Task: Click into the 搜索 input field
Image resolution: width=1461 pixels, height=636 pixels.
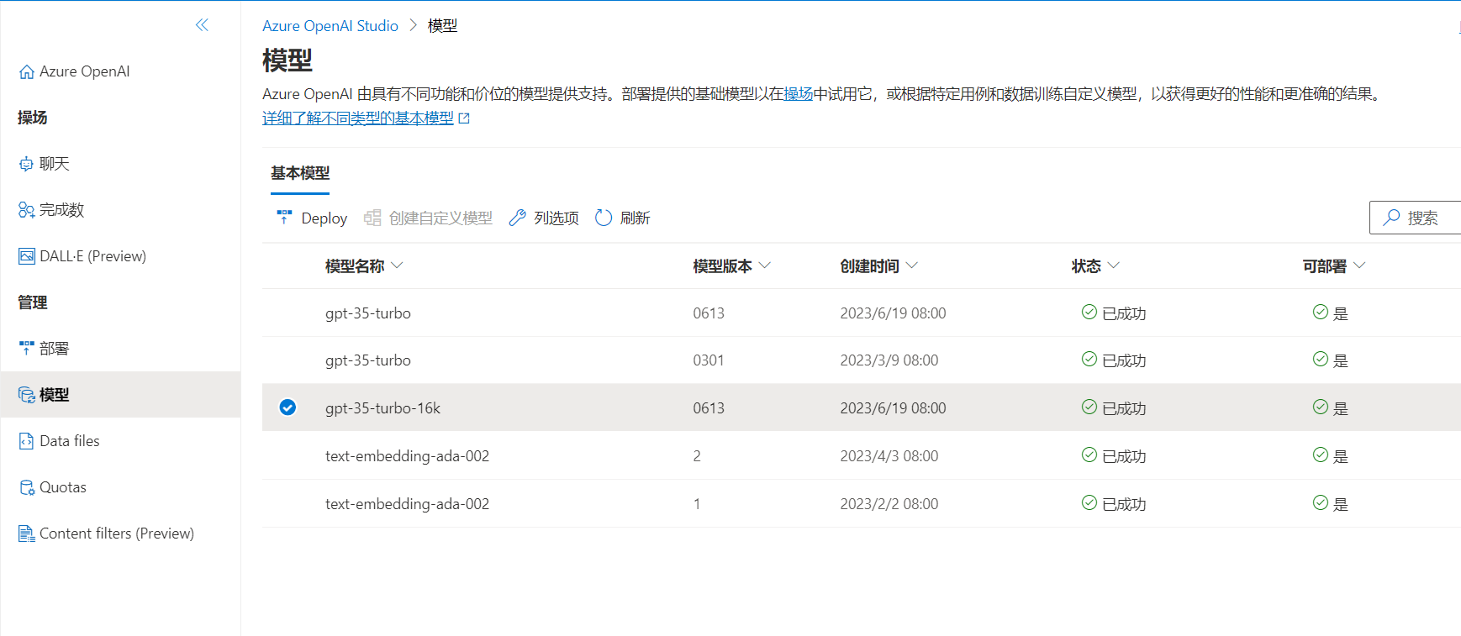Action: [1416, 218]
